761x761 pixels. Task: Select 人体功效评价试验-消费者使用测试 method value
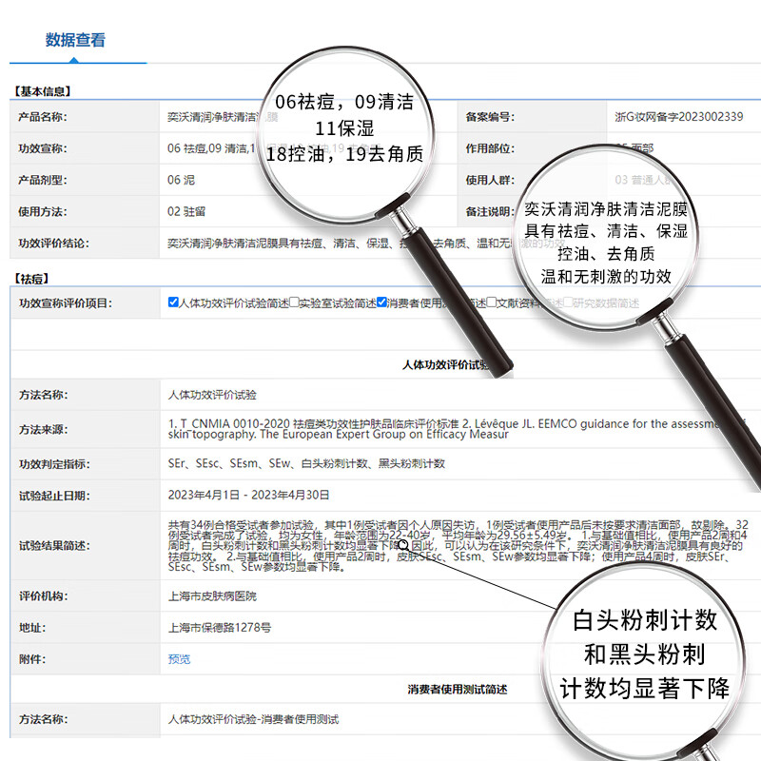click(253, 719)
